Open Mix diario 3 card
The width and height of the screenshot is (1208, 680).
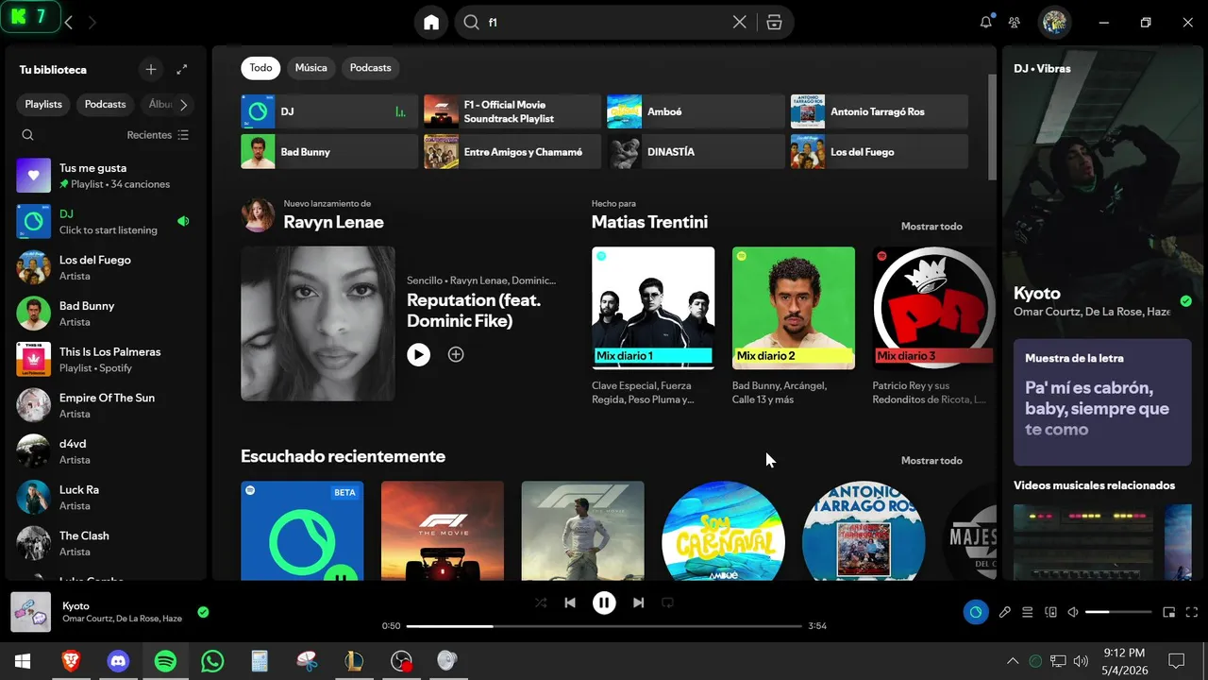[934, 327]
